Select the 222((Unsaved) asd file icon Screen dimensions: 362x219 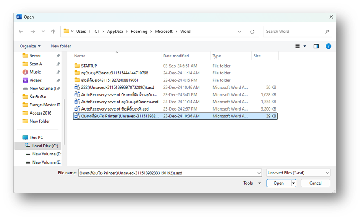point(77,87)
